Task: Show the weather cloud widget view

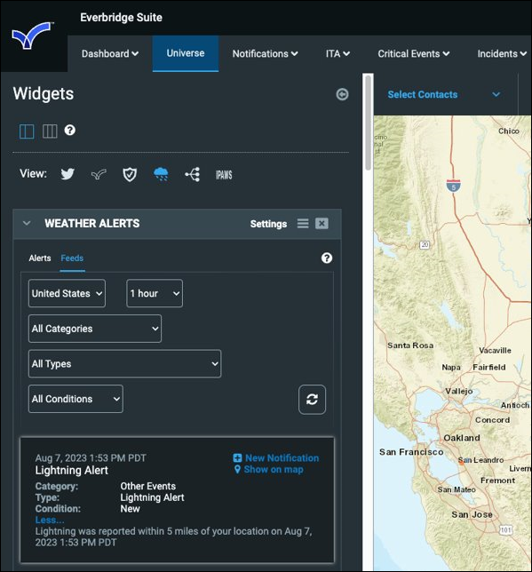Action: tap(161, 174)
